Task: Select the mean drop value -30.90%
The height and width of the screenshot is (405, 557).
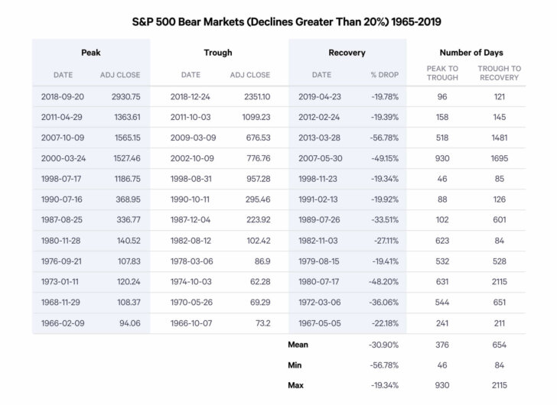Action: pos(383,345)
